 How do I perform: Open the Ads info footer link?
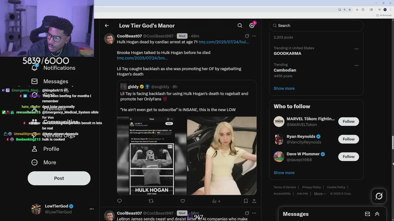tap(302, 194)
